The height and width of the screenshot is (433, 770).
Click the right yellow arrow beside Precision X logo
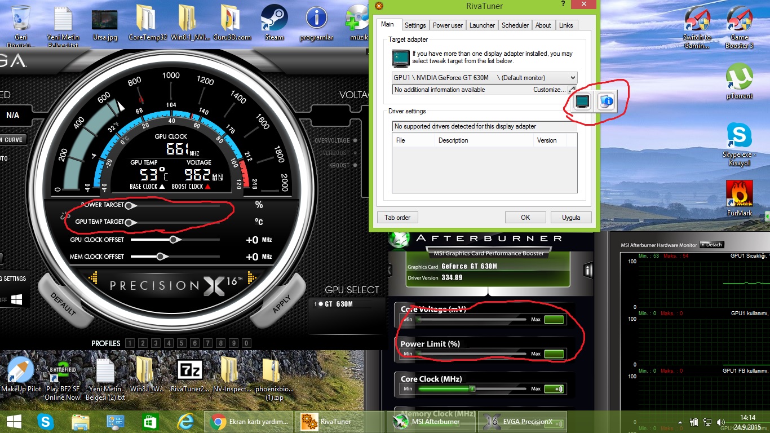coord(252,277)
